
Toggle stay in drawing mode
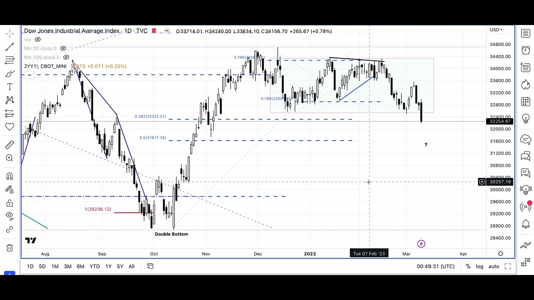point(10,190)
